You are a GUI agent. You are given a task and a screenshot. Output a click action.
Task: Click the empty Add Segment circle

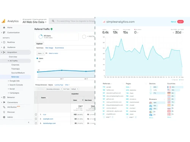84,37
